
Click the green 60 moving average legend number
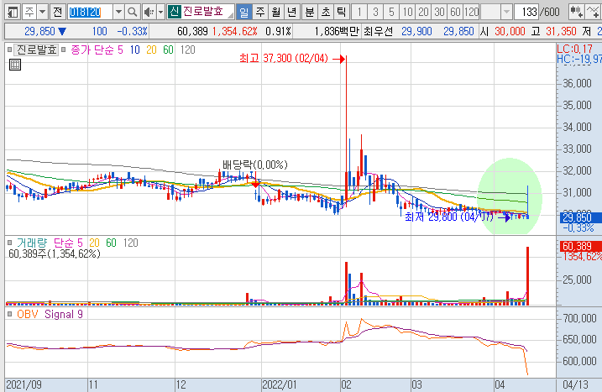[x=168, y=50]
